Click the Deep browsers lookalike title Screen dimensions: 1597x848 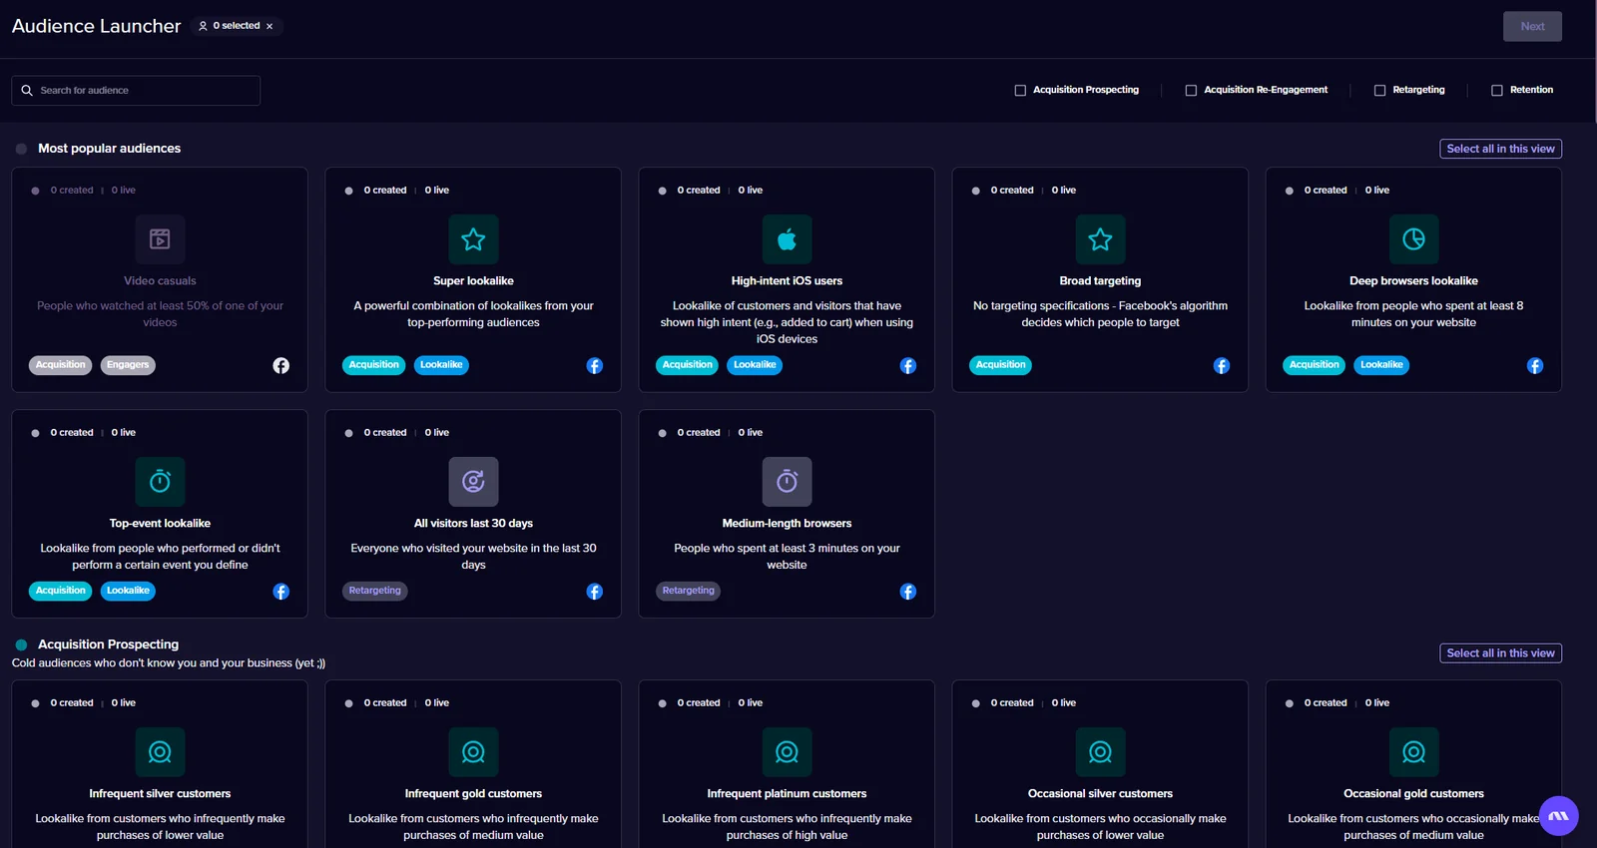pyautogui.click(x=1413, y=281)
